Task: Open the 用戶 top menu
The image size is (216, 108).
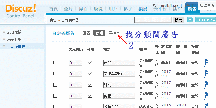Action: pyautogui.click(x=113, y=9)
